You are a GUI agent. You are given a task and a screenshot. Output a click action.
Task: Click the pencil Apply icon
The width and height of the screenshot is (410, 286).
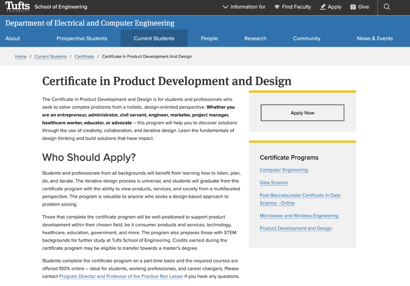click(323, 7)
